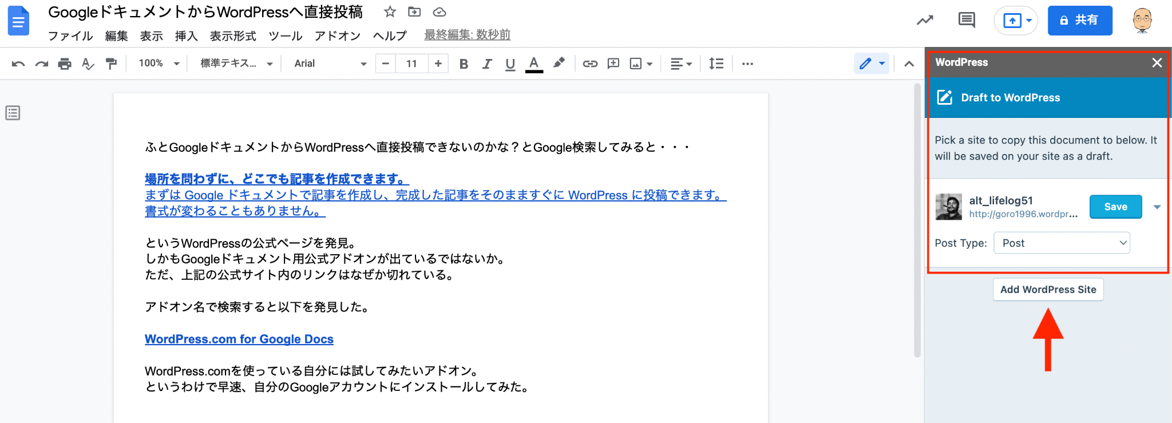Toggle underline formatting

[x=510, y=64]
